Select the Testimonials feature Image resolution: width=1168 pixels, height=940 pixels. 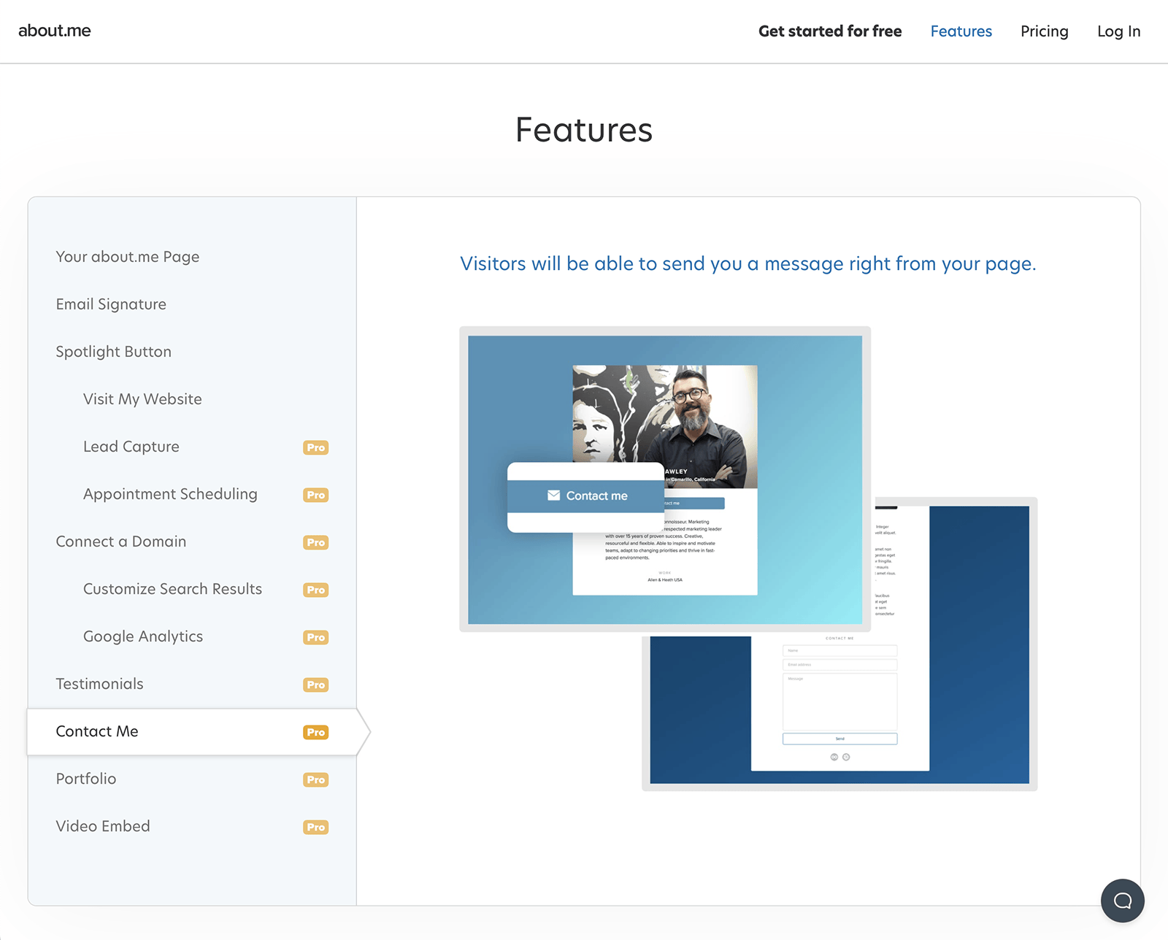(x=100, y=684)
